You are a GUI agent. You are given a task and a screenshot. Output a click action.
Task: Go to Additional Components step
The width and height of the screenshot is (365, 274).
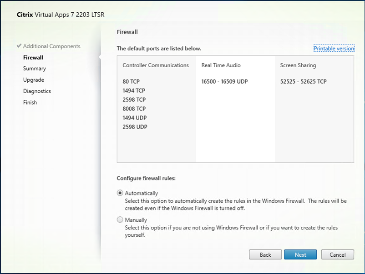tap(52, 46)
